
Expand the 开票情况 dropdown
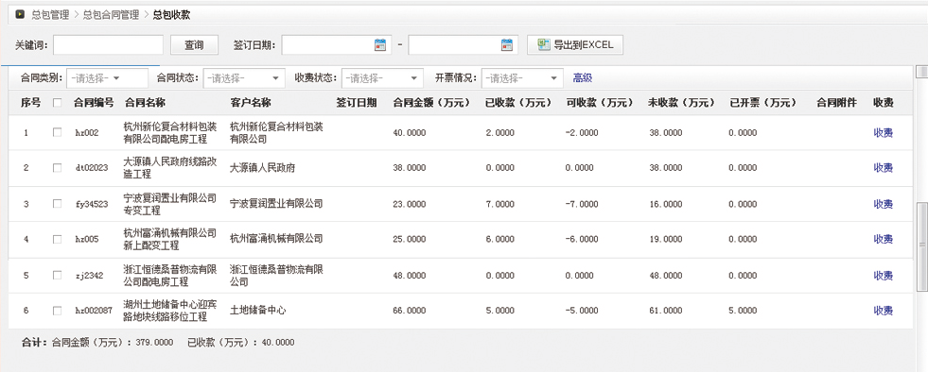click(x=522, y=78)
